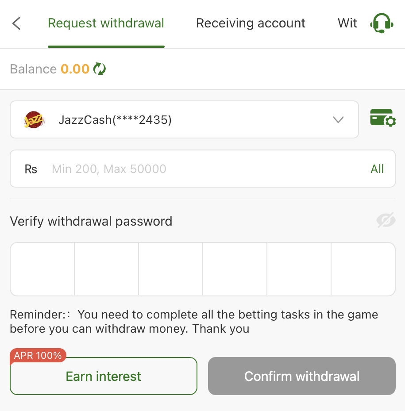
Task: Tap All to withdraw full balance
Action: tap(377, 169)
